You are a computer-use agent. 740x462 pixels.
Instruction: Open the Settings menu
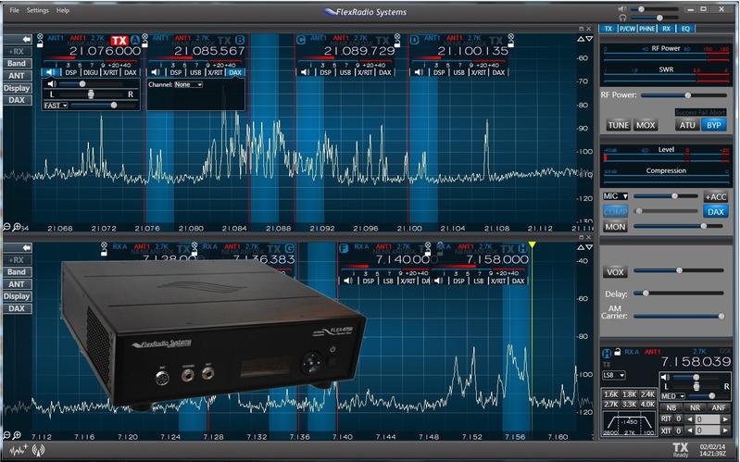pos(38,10)
